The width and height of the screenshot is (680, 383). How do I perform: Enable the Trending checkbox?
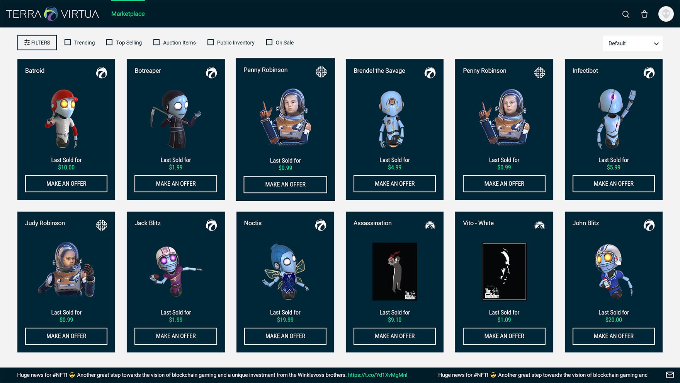click(68, 42)
